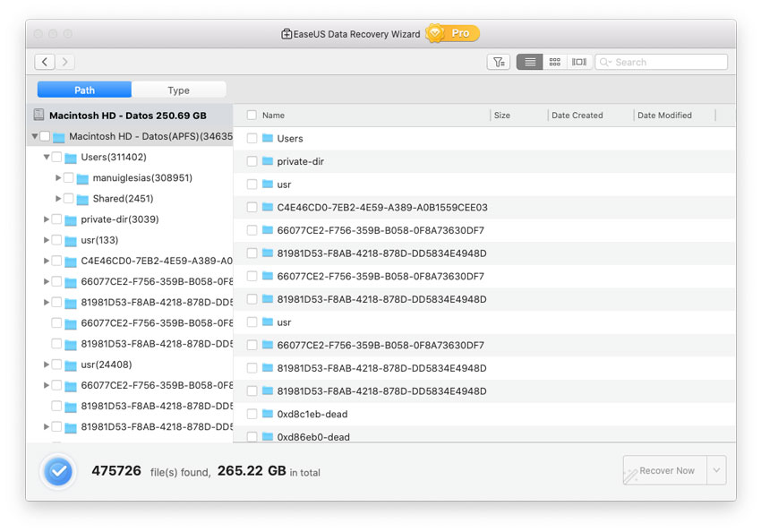Switch to the Path tab
Viewport: 761px width, 532px height.
pyautogui.click(x=84, y=90)
